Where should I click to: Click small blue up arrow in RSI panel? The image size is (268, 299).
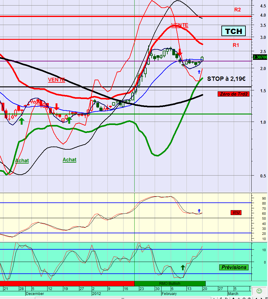[199, 211]
